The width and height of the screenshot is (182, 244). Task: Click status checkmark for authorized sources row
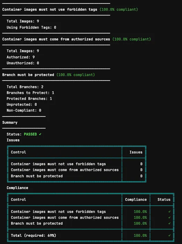(170, 217)
